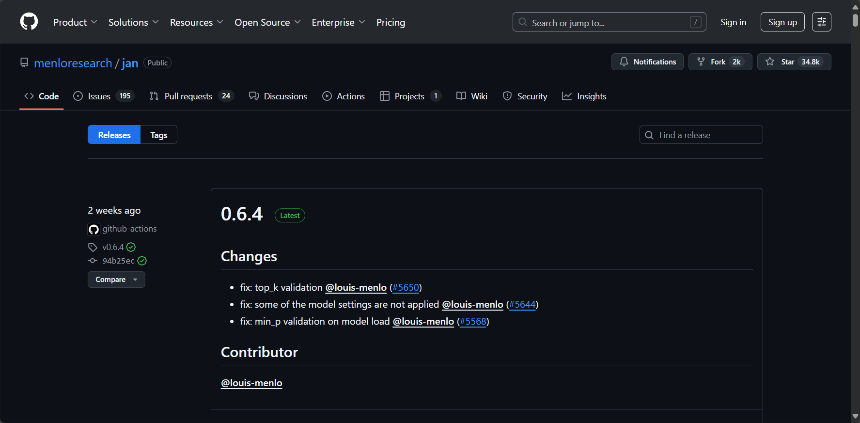Switch to the Discussions tab
Image resolution: width=860 pixels, height=423 pixels.
tap(278, 96)
